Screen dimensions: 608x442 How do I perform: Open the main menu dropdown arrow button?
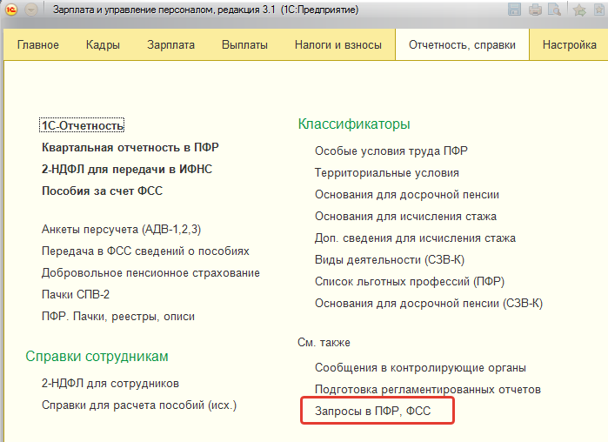31,10
